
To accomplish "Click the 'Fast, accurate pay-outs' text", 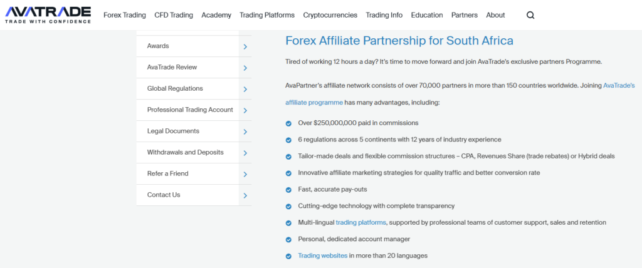I will [x=332, y=190].
